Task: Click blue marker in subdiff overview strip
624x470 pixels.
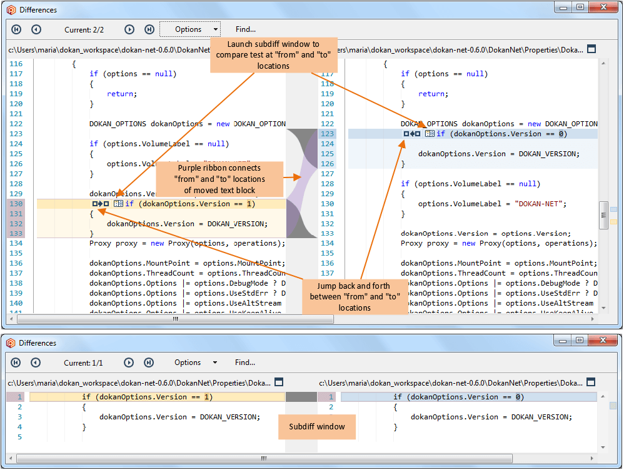Action: (613, 406)
